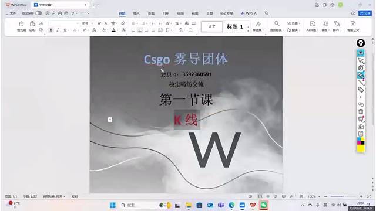
Task: Toggle the eye icon on annotation toolbar
Action: point(361,53)
